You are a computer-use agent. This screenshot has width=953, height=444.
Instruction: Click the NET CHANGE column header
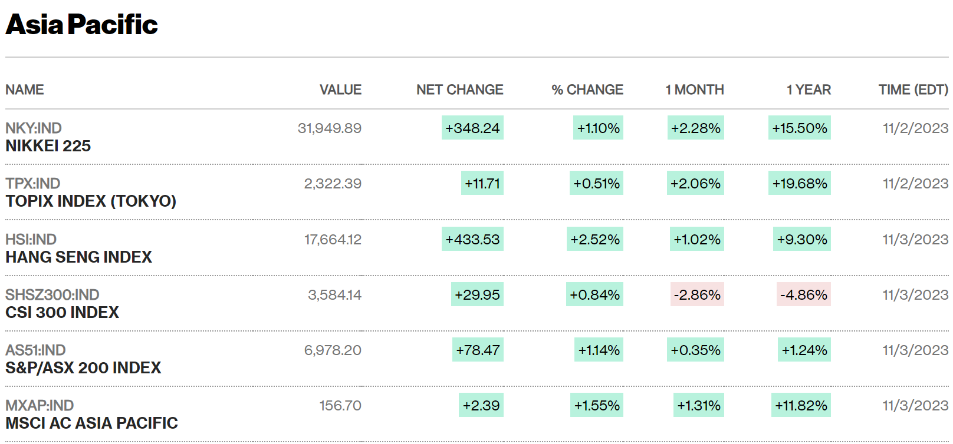[460, 90]
